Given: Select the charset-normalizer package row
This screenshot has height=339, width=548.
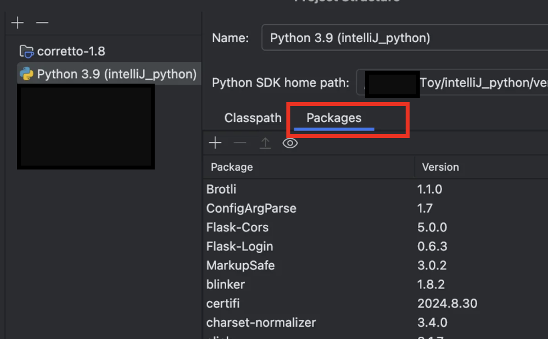Looking at the screenshot, I should 375,322.
